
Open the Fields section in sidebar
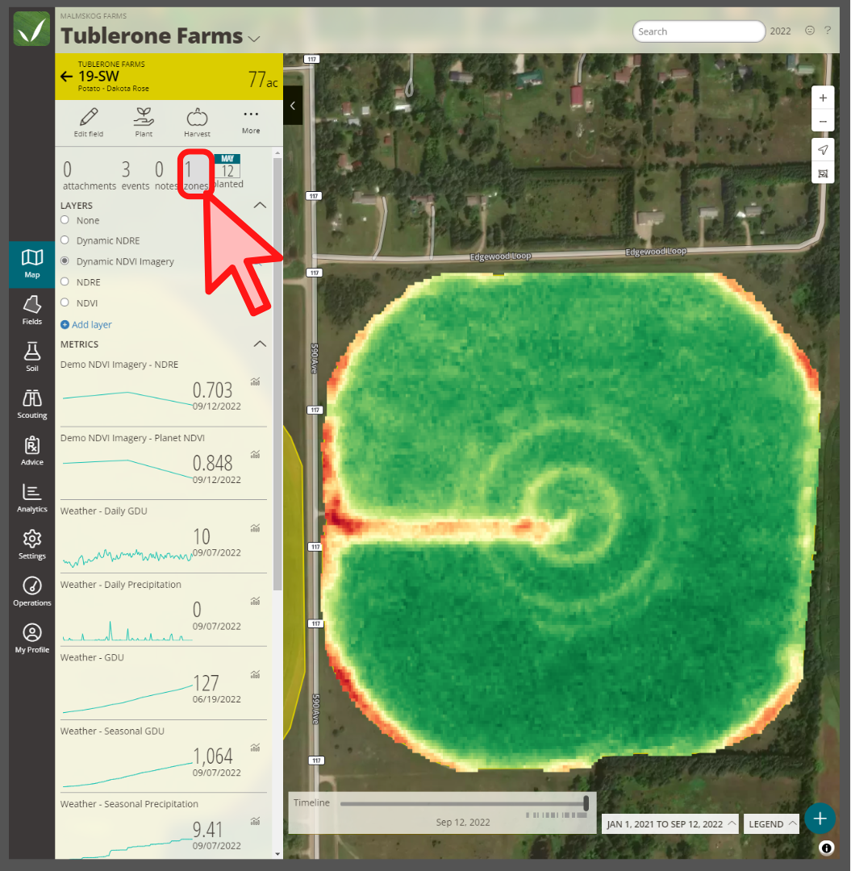pyautogui.click(x=31, y=311)
